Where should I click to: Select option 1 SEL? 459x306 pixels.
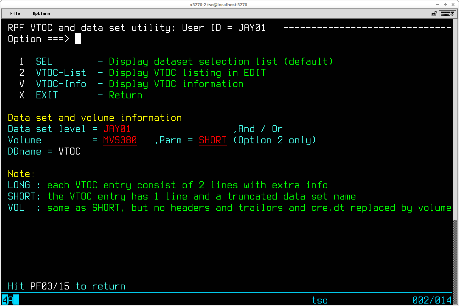[x=36, y=61]
